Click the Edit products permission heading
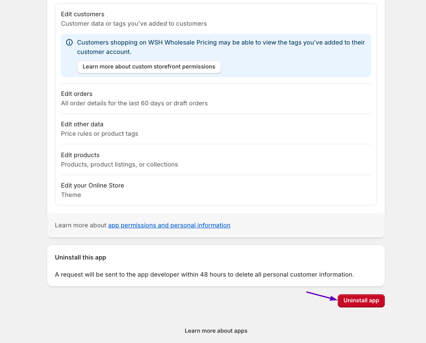The image size is (426, 343). click(80, 155)
